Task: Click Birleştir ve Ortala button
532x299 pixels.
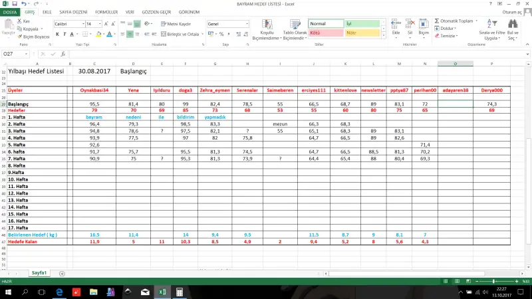Action: [x=181, y=33]
